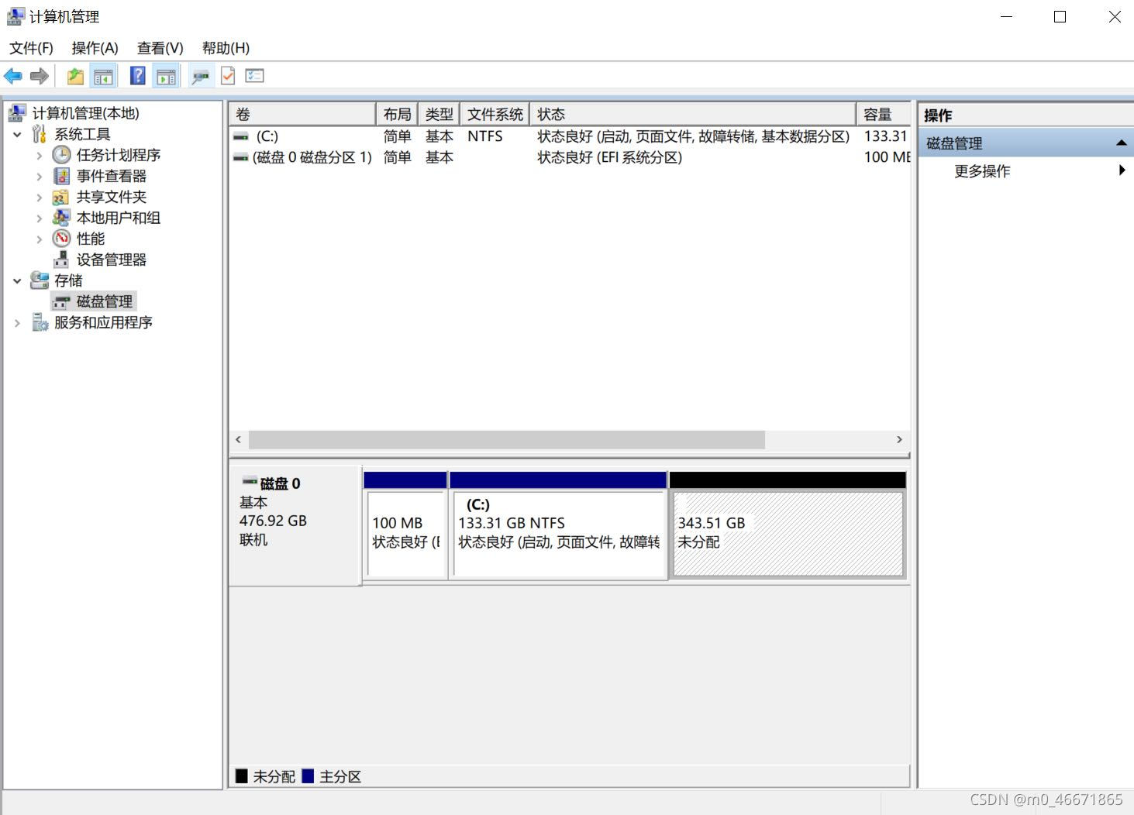Open the 文件(F) menu
1134x815 pixels.
[x=31, y=48]
